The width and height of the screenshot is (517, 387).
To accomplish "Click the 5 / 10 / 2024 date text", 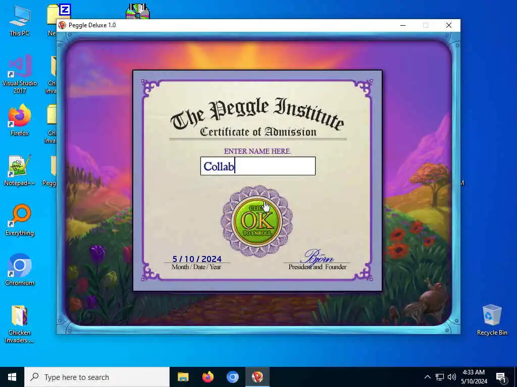I will 197,259.
